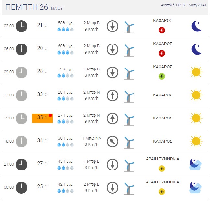213x201 pixels.
Task: Click the grey clock icon for 18:00
Action: pos(21,142)
